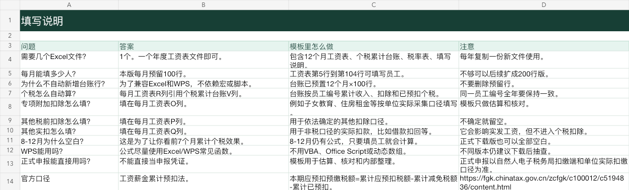Select cell 工资薪金累计预扣法。
The width and height of the screenshot is (629, 190).
[x=204, y=182]
